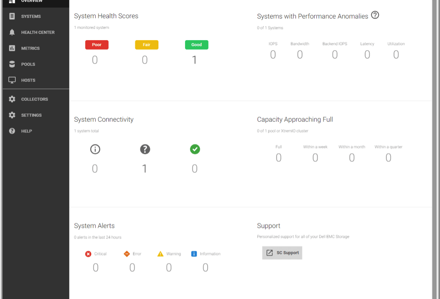
Task: Click the Latency anomalies count
Action: tap(367, 55)
